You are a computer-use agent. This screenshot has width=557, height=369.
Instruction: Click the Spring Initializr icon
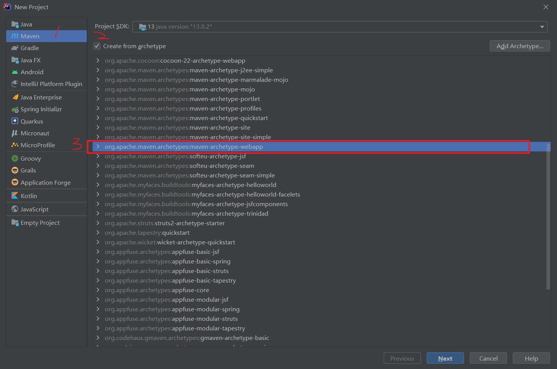coord(15,109)
